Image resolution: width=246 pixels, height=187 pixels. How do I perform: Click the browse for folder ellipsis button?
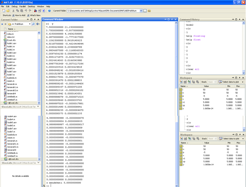pyautogui.click(x=145, y=11)
